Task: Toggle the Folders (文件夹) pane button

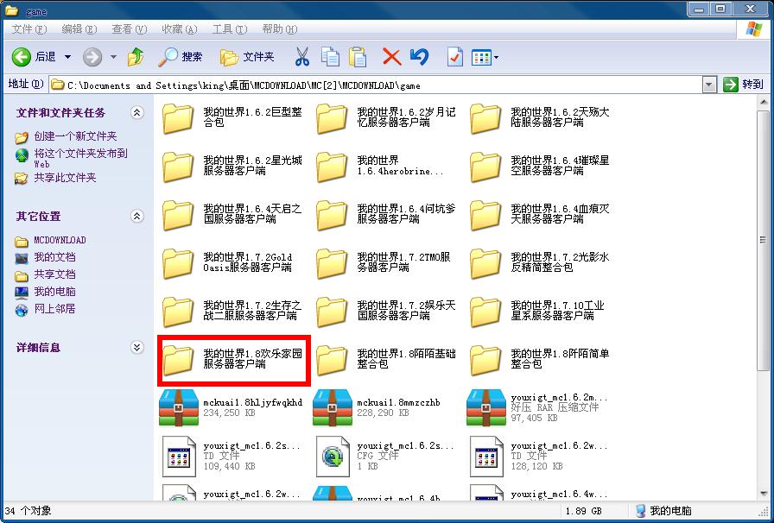Action: point(247,57)
